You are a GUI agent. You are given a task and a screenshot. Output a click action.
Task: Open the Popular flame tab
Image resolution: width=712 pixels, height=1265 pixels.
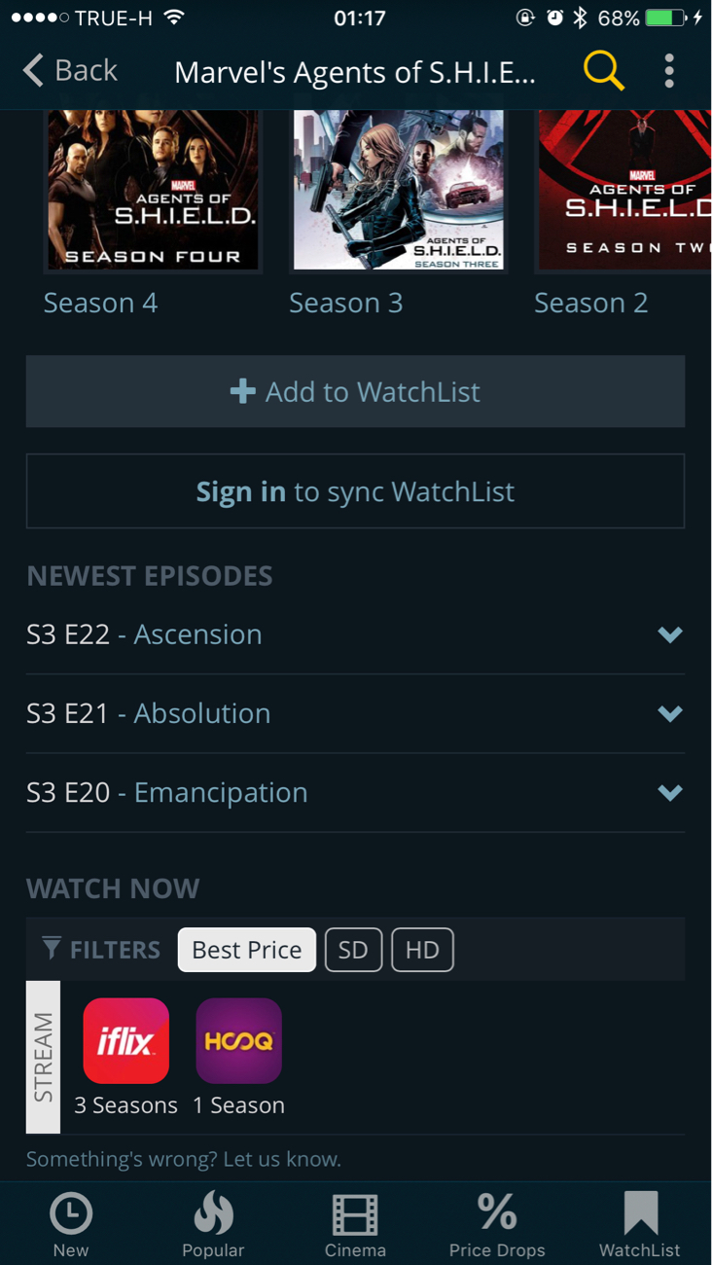click(213, 1223)
